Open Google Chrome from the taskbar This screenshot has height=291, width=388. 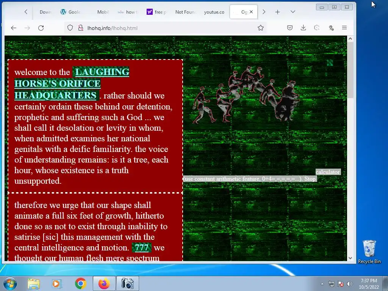coord(80,283)
